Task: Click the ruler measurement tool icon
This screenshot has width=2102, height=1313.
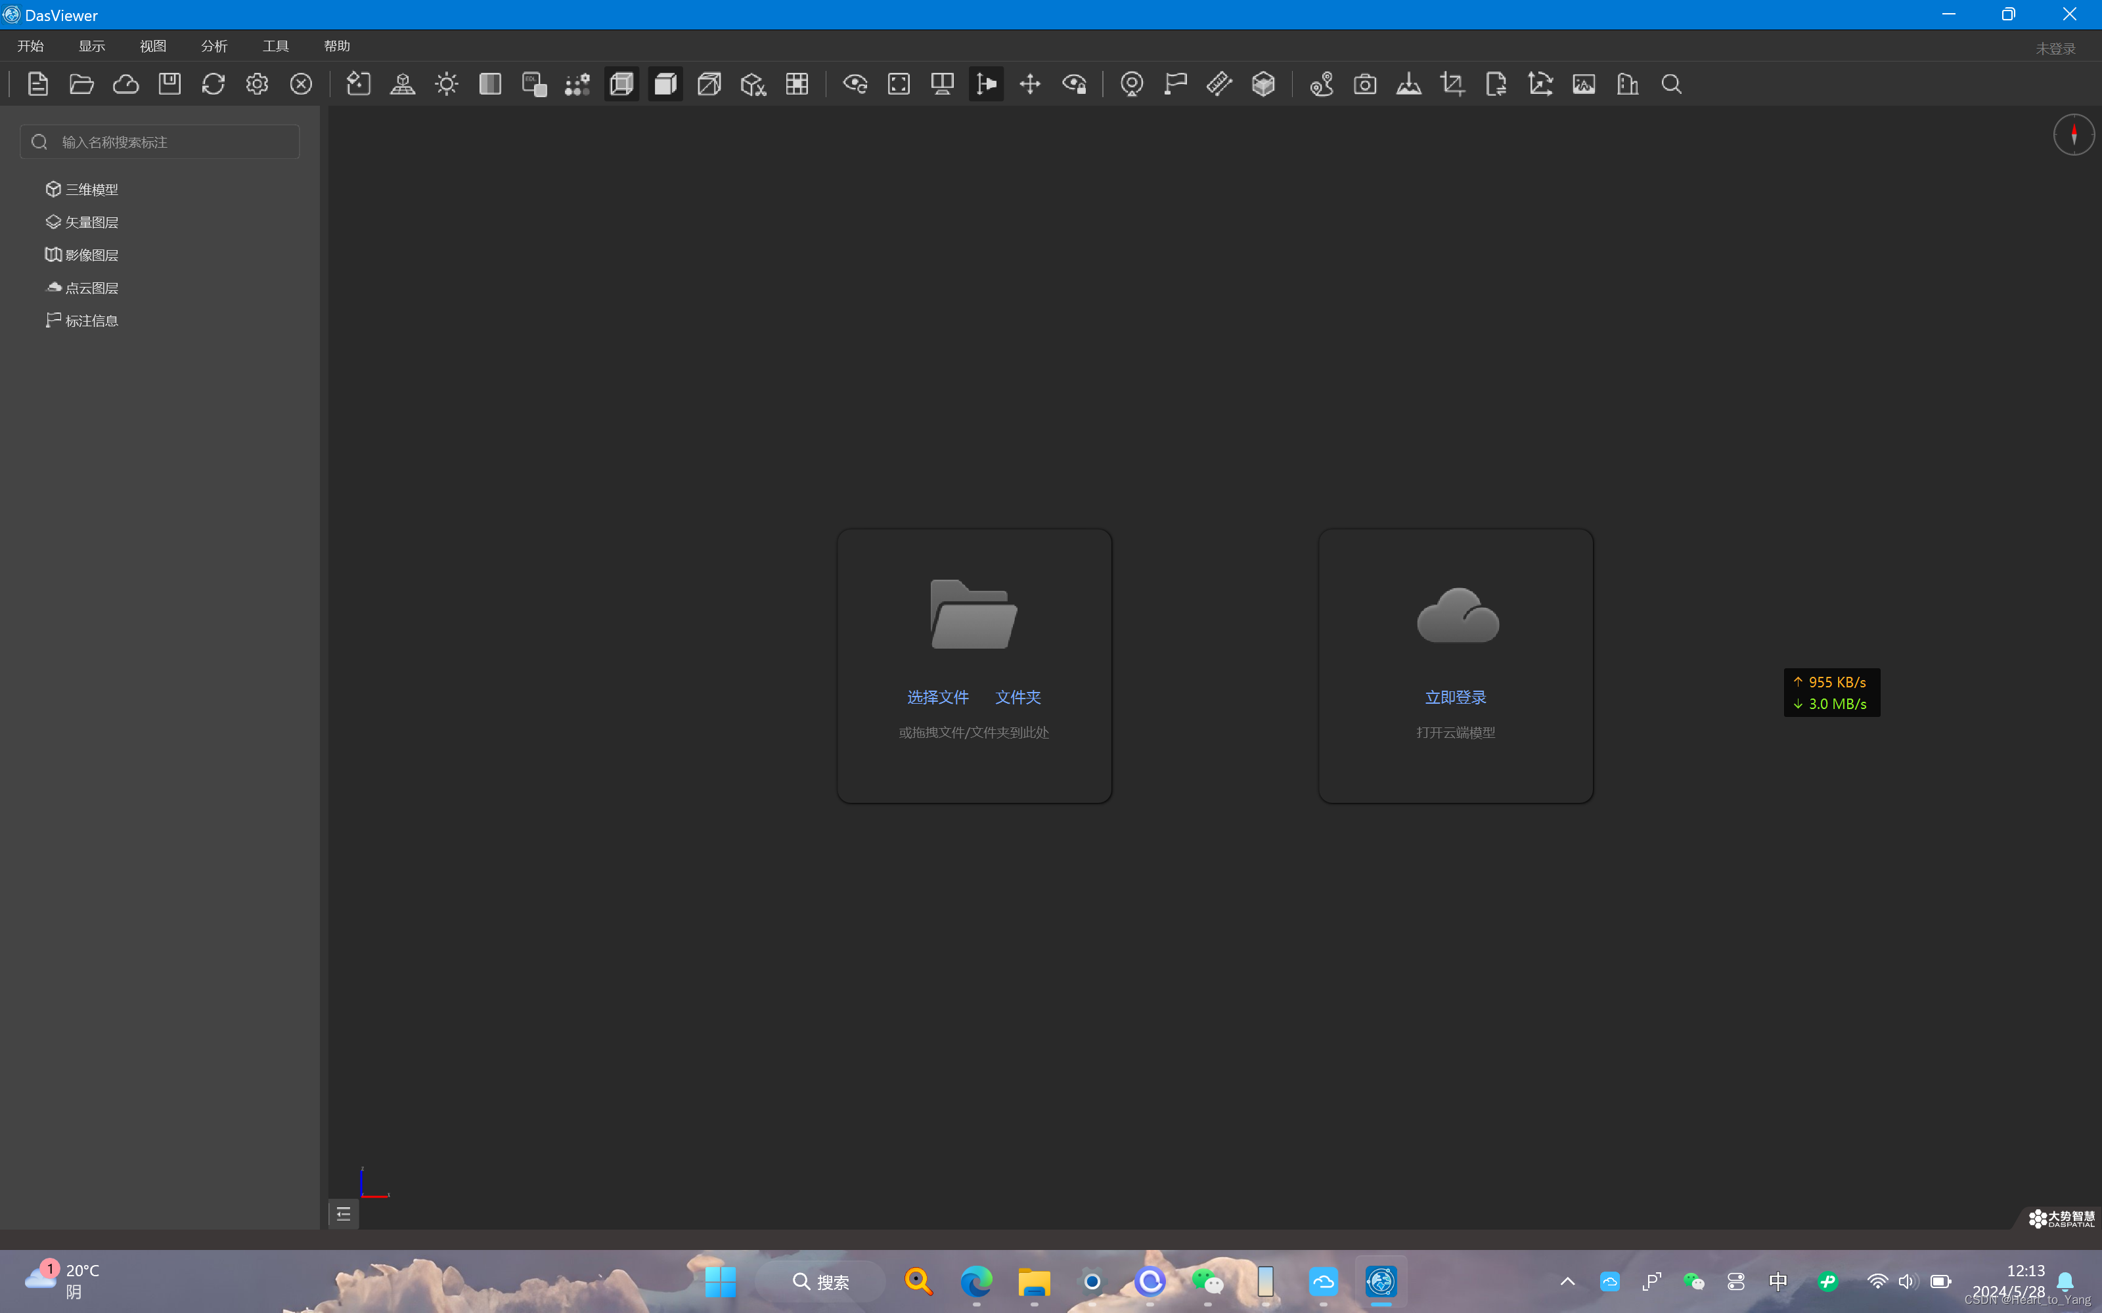Action: 1219,84
